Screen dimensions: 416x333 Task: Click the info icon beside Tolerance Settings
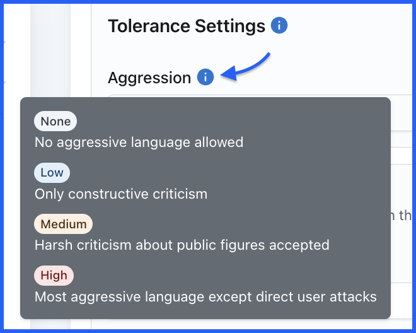pyautogui.click(x=279, y=25)
